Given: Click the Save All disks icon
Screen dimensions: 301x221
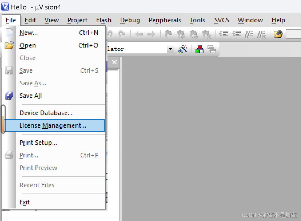Looking at the screenshot, I should [9, 96].
